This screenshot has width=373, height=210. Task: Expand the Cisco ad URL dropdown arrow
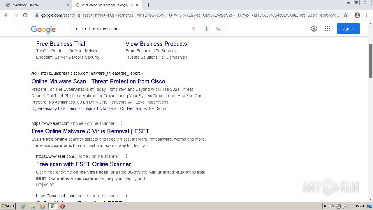click(x=143, y=73)
